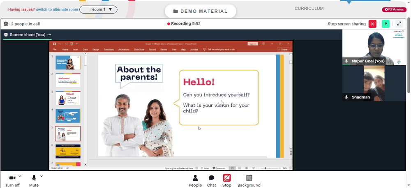
Task: Open the People panel
Action: click(195, 181)
